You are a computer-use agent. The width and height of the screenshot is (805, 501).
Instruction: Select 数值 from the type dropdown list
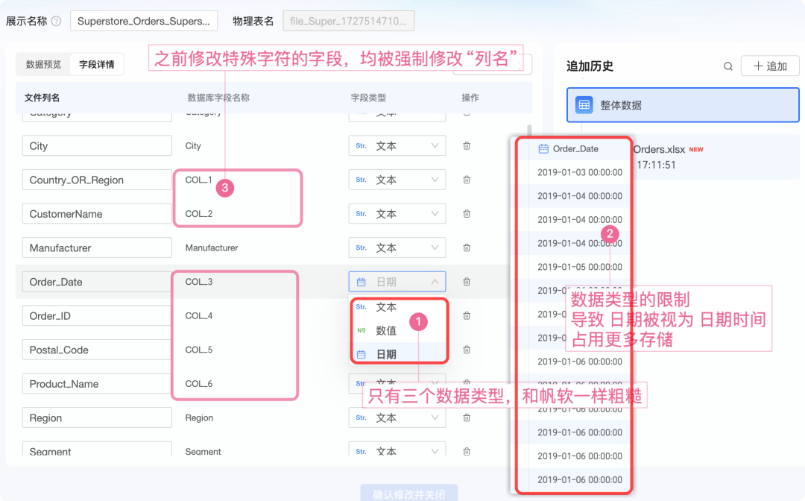[386, 331]
